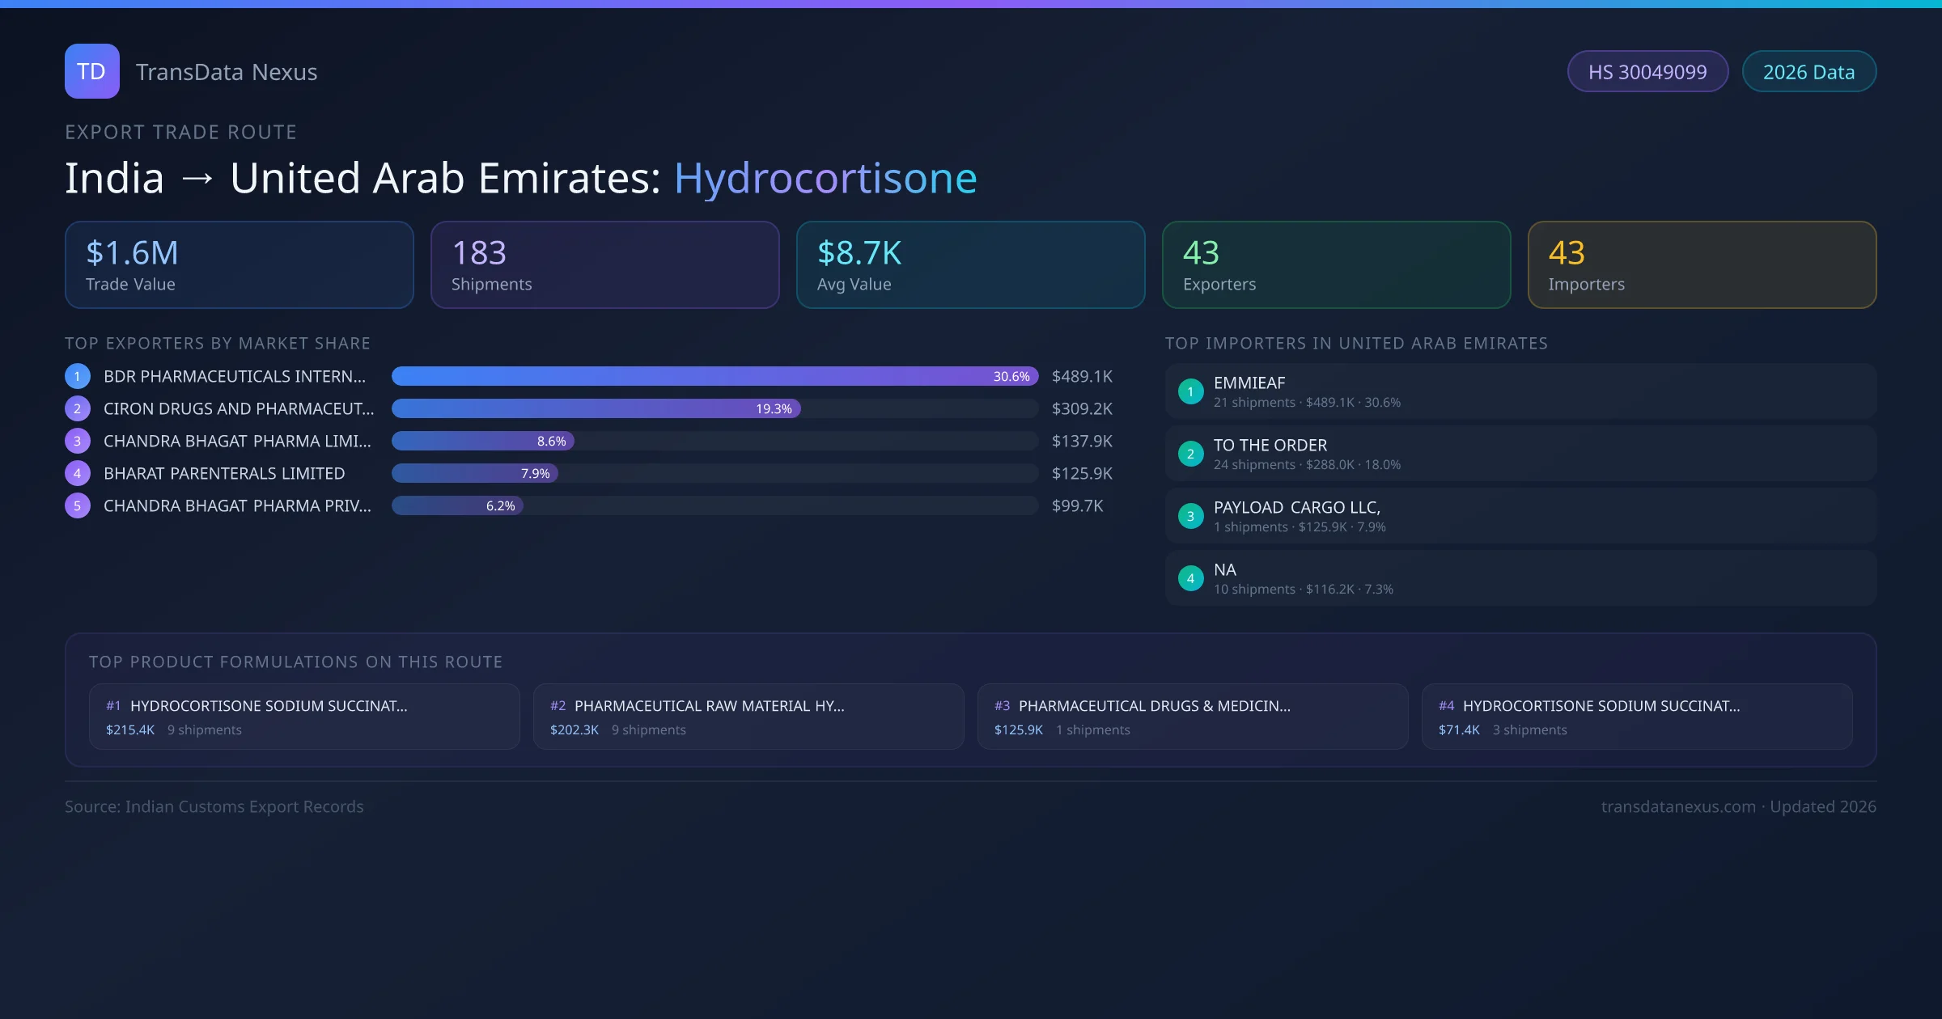This screenshot has height=1019, width=1942.
Task: Select the #3 Pharmaceutical Drugs & Medicin card
Action: point(1192,717)
